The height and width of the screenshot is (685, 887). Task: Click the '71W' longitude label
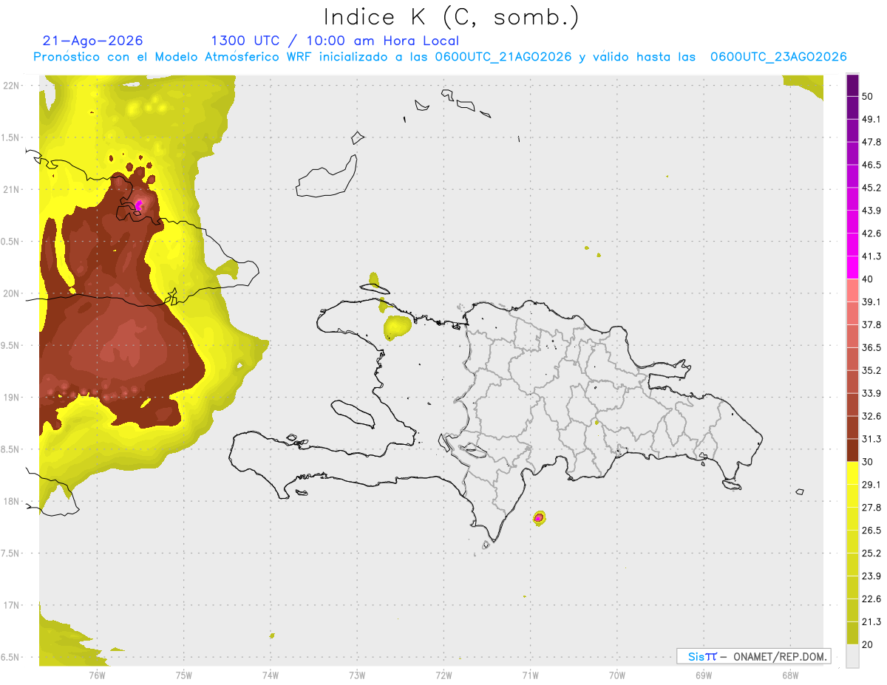coord(530,675)
